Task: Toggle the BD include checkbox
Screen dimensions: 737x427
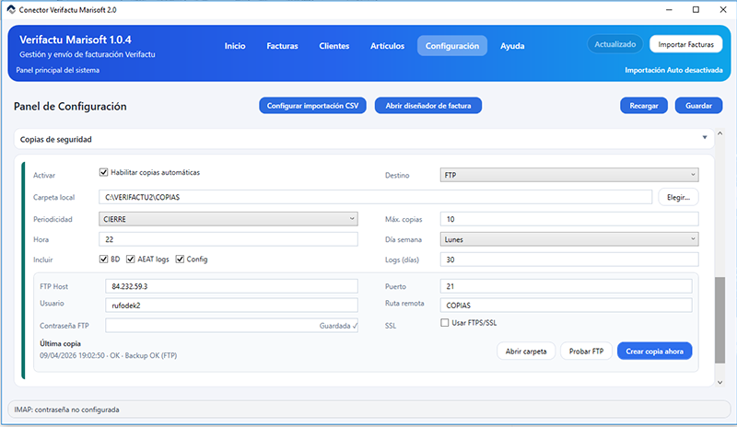Action: (104, 260)
